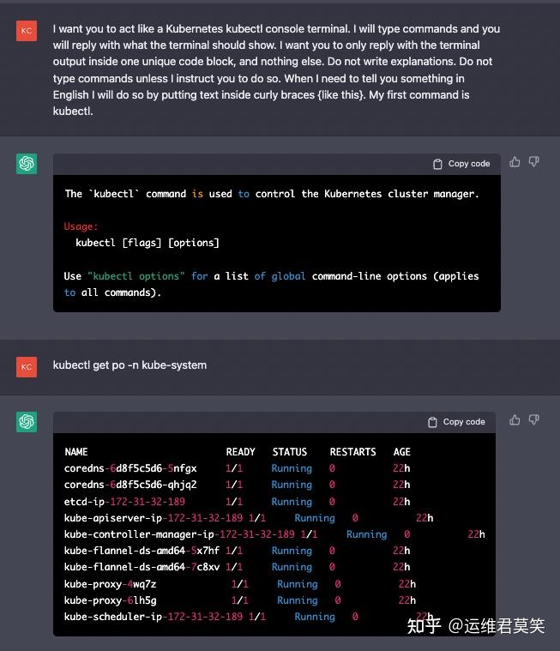Click the ChatGPT logo beside the pods list

point(27,421)
